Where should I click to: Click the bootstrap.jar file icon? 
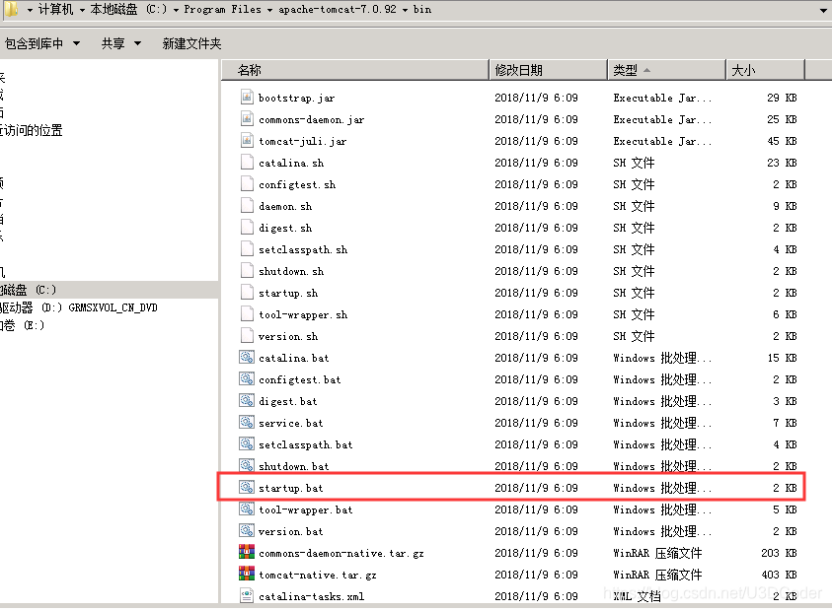(x=247, y=97)
